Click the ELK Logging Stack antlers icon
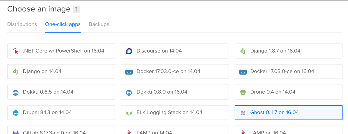 tap(129, 113)
